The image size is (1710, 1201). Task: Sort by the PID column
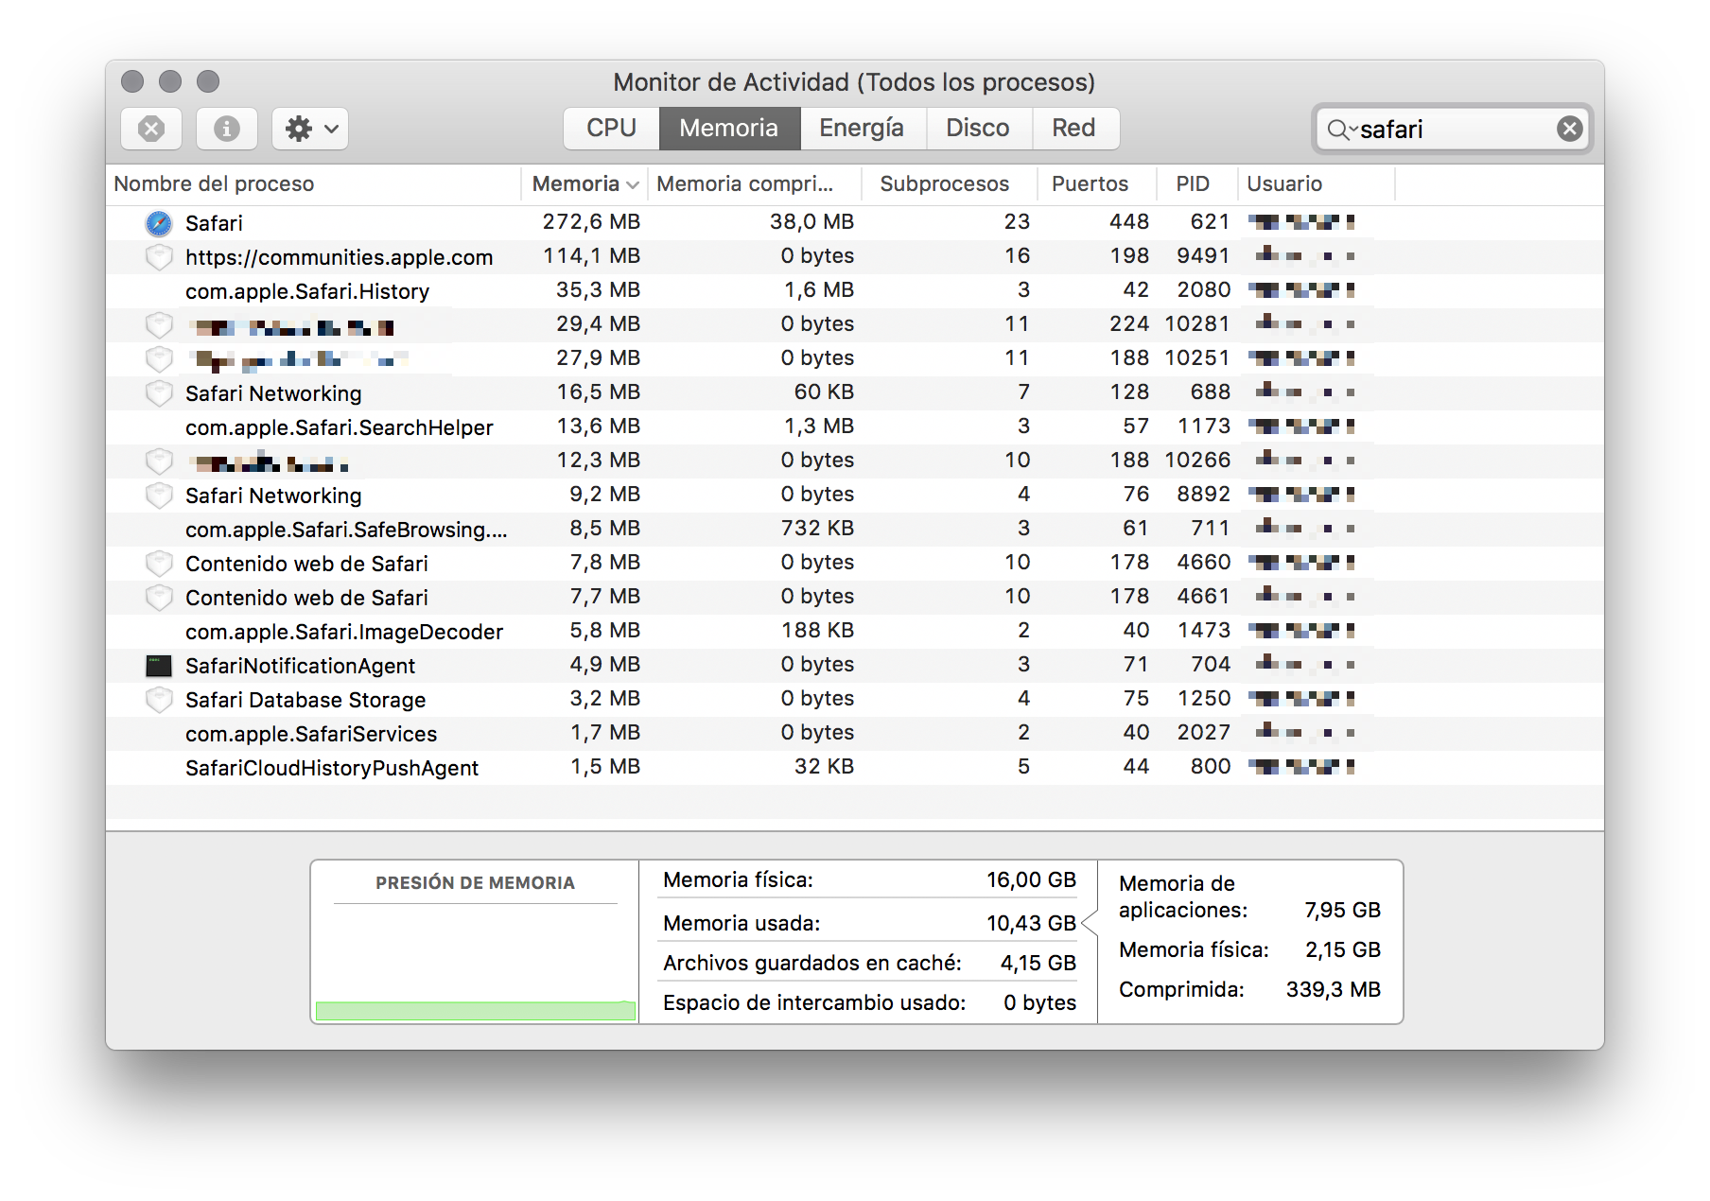click(x=1192, y=184)
